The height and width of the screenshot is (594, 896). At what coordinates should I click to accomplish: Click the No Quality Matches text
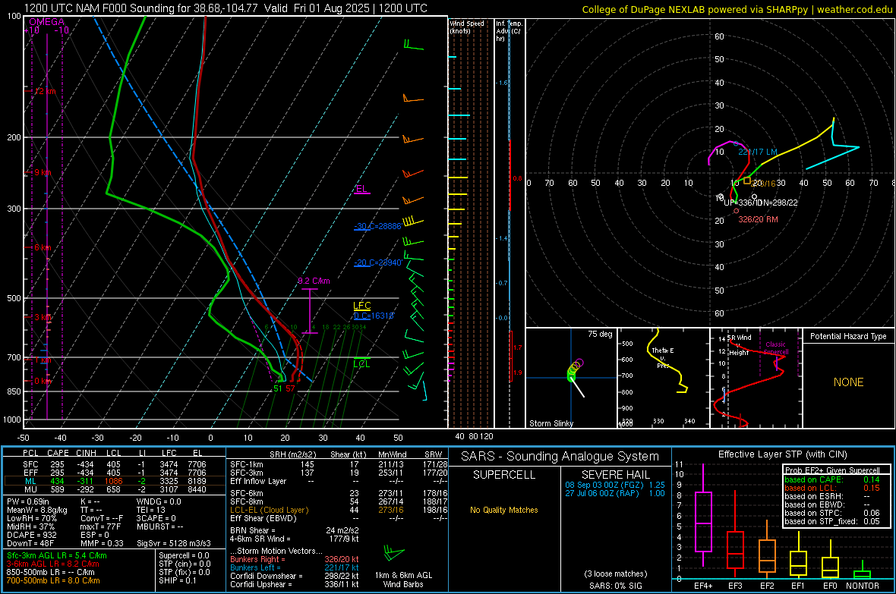coord(504,510)
